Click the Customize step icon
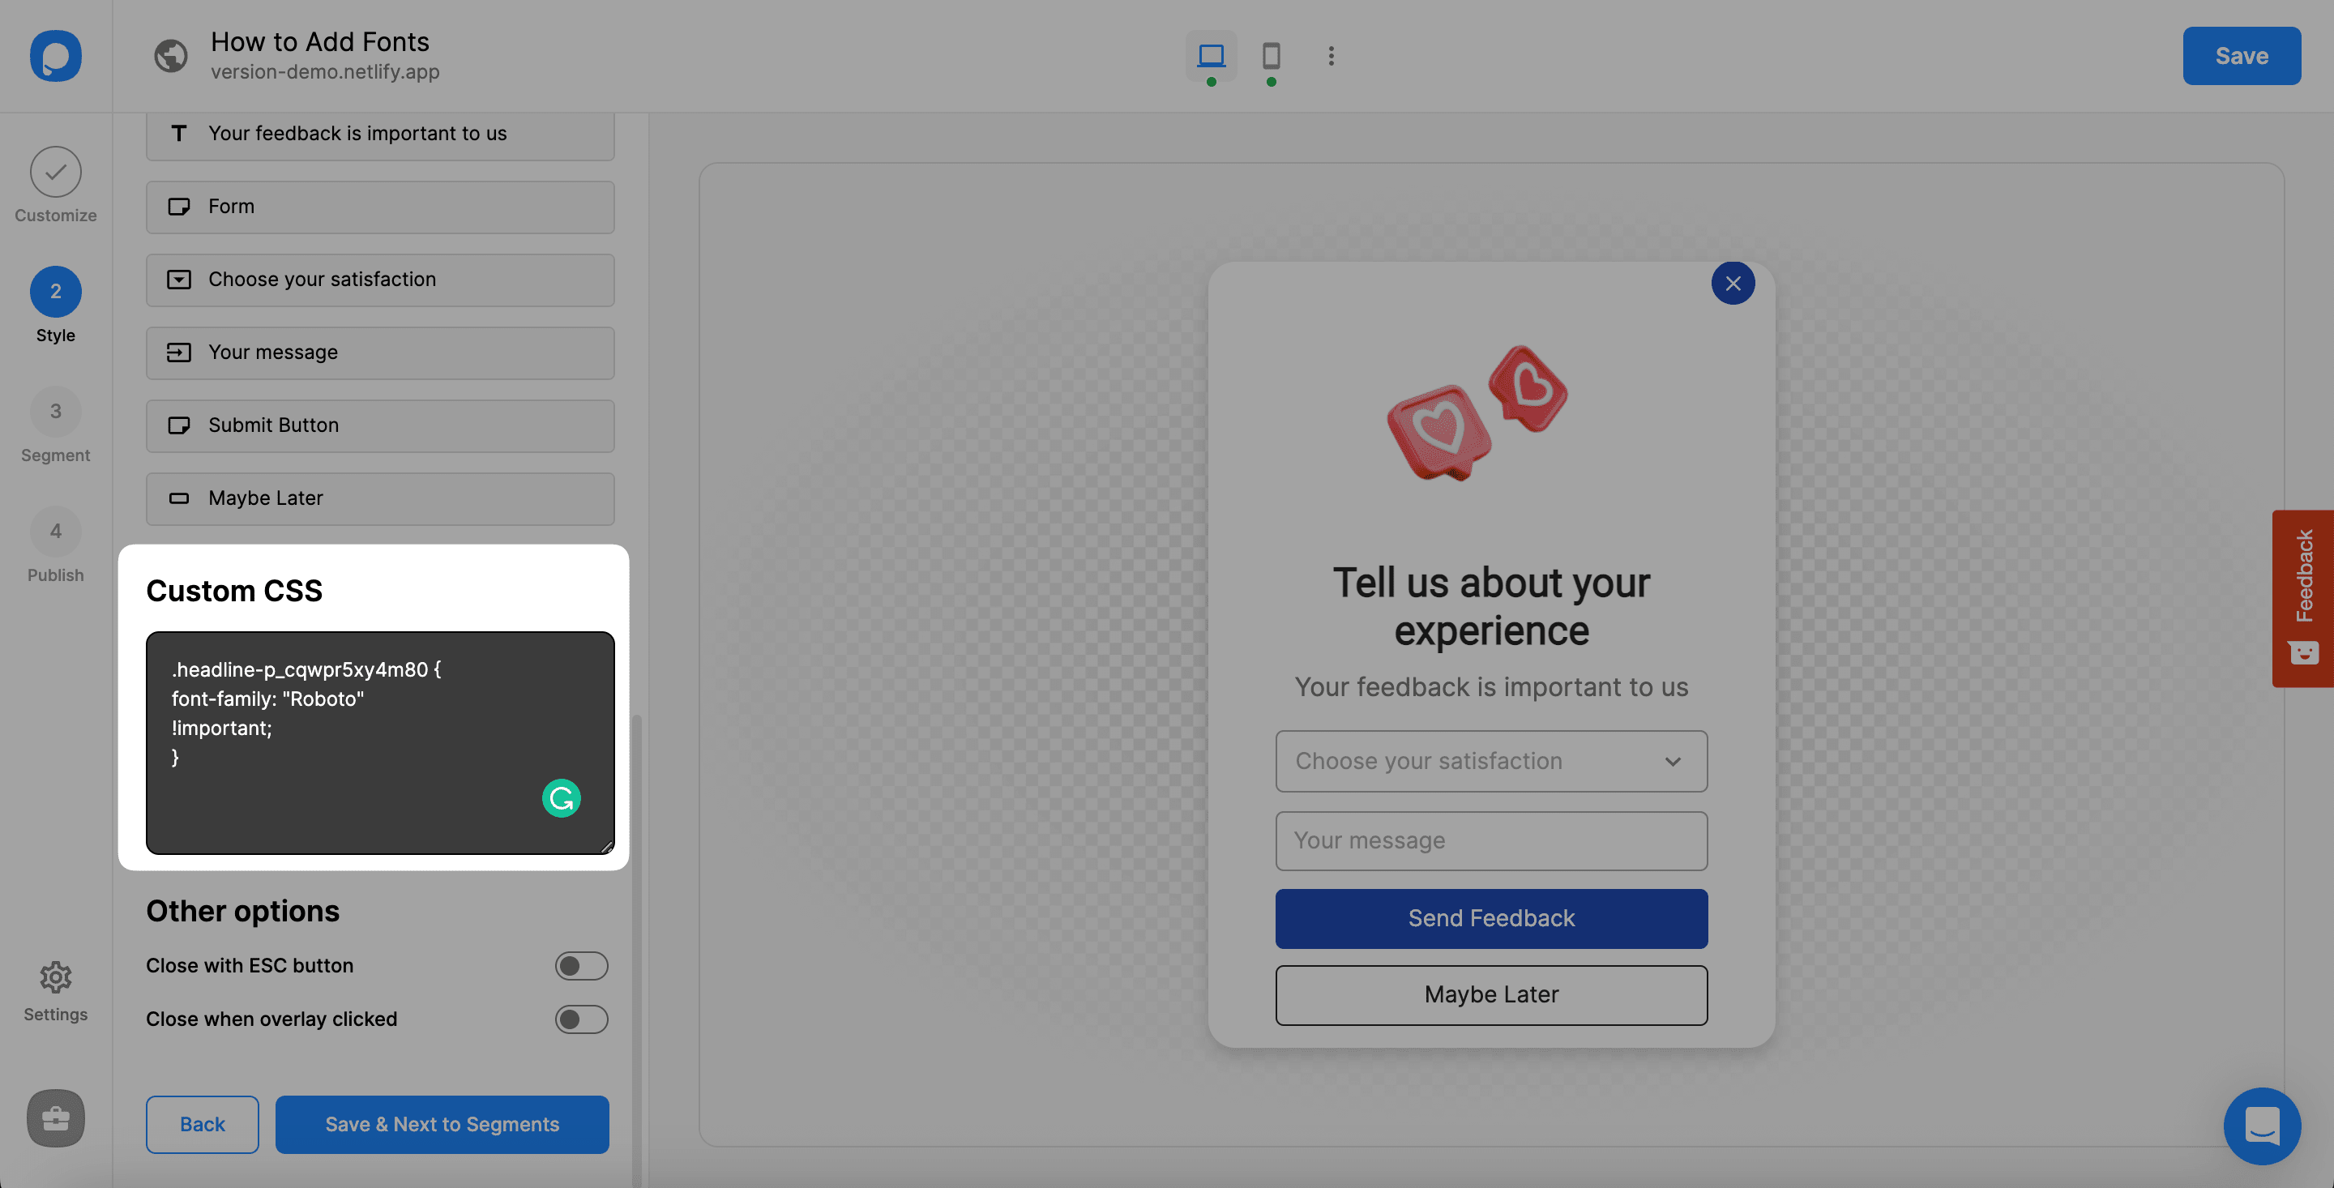 54,169
